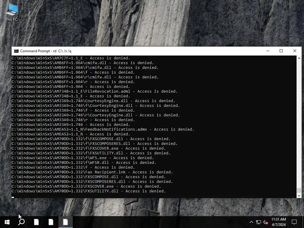Click the last line with FXSUTILITY.dll
304x228 pixels.
pos(88,191)
